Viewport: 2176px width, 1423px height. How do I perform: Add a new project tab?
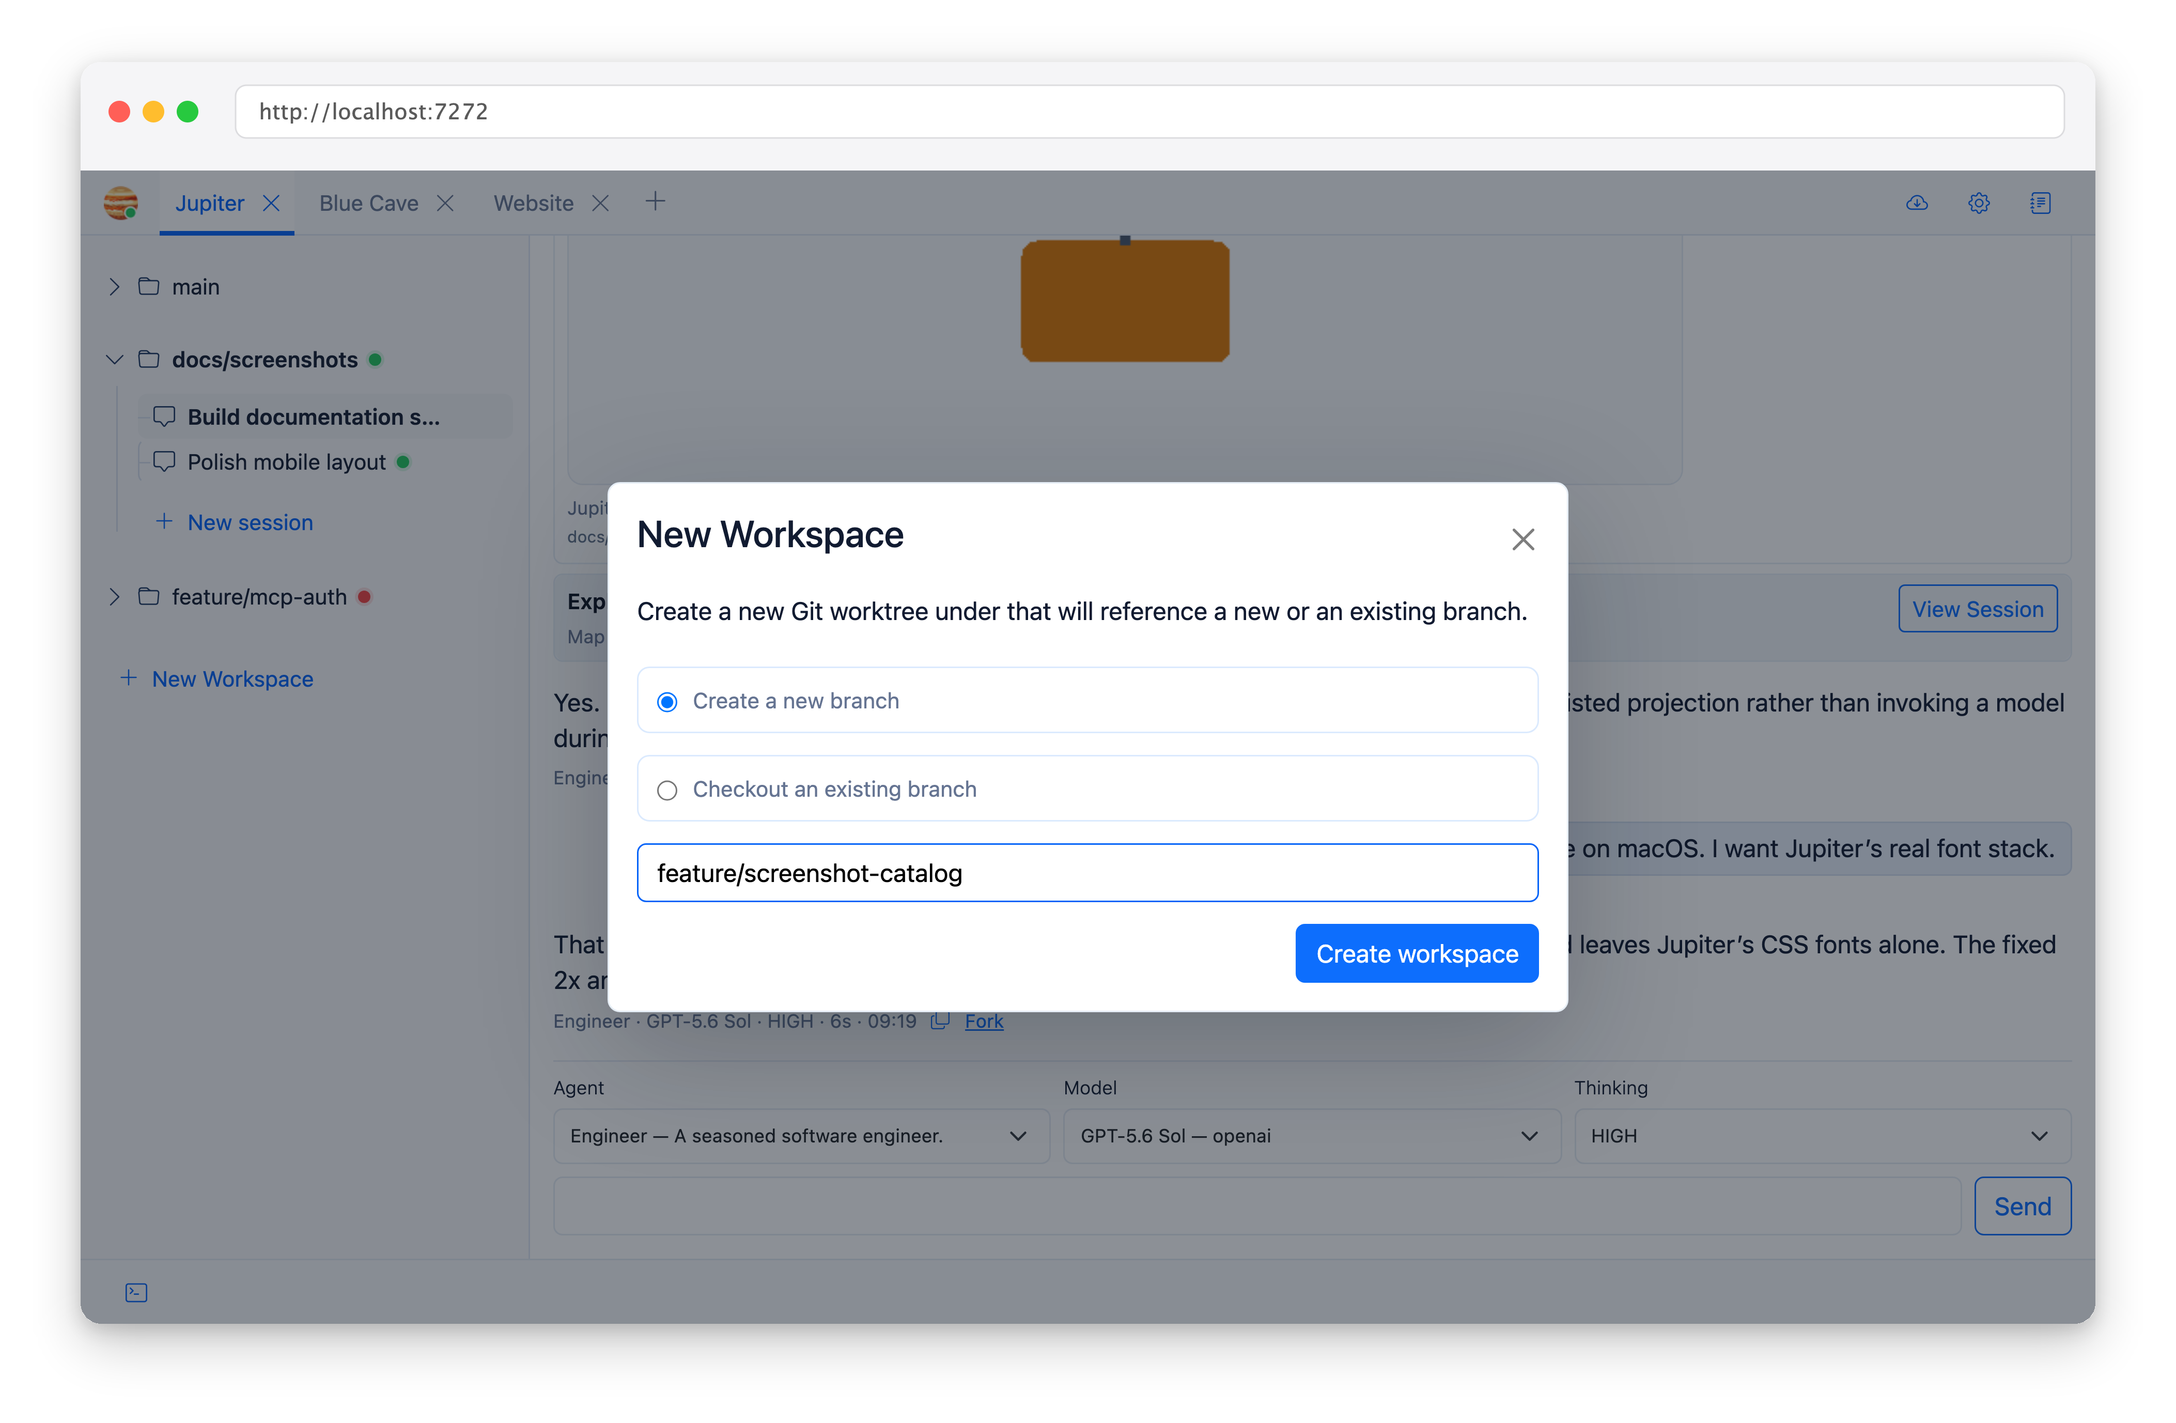pyautogui.click(x=656, y=201)
